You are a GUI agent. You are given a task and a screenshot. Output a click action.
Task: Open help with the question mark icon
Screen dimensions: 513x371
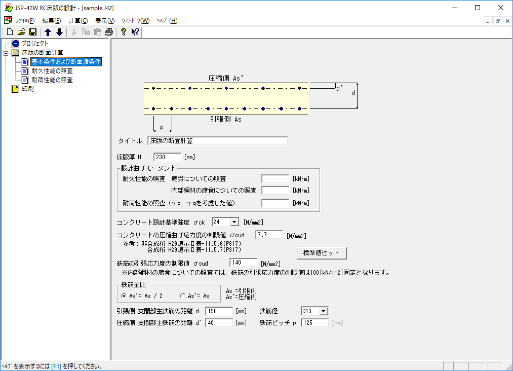(124, 32)
